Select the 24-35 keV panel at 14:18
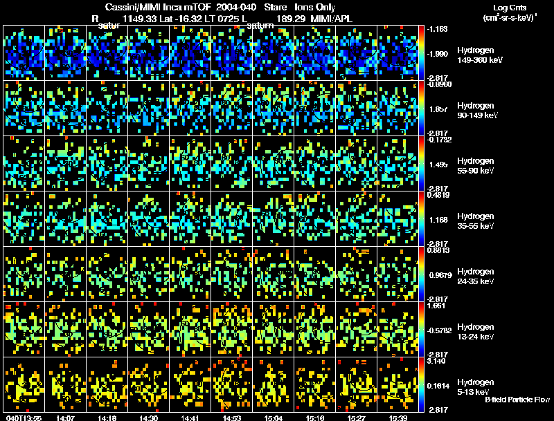Image resolution: width=554 pixels, height=421 pixels. point(107,274)
